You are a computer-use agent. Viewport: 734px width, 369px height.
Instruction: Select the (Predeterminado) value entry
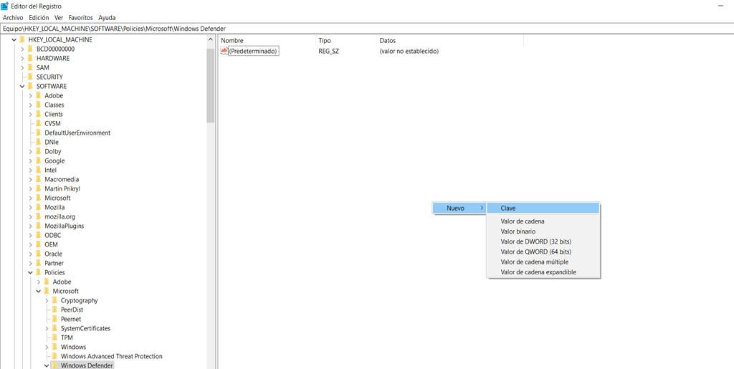click(x=253, y=51)
